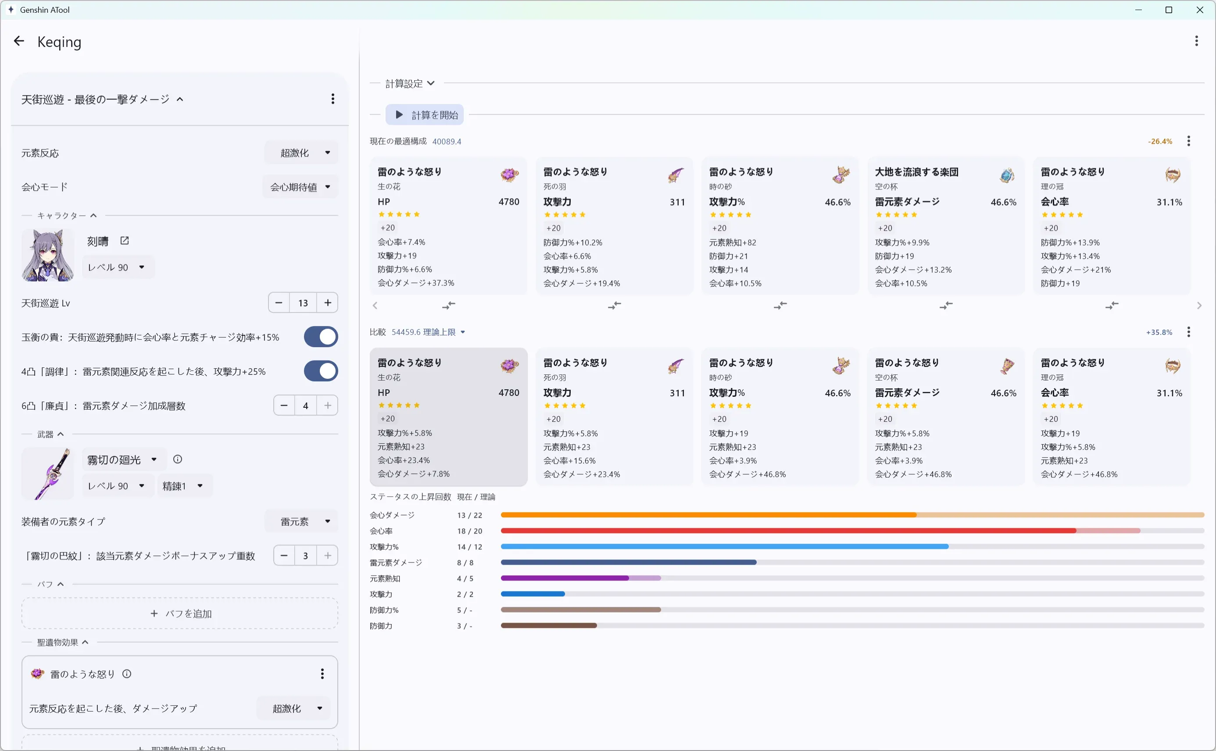Screen dimensions: 1216x751
Task: Expand the 計算設定 section
Action: coord(410,83)
